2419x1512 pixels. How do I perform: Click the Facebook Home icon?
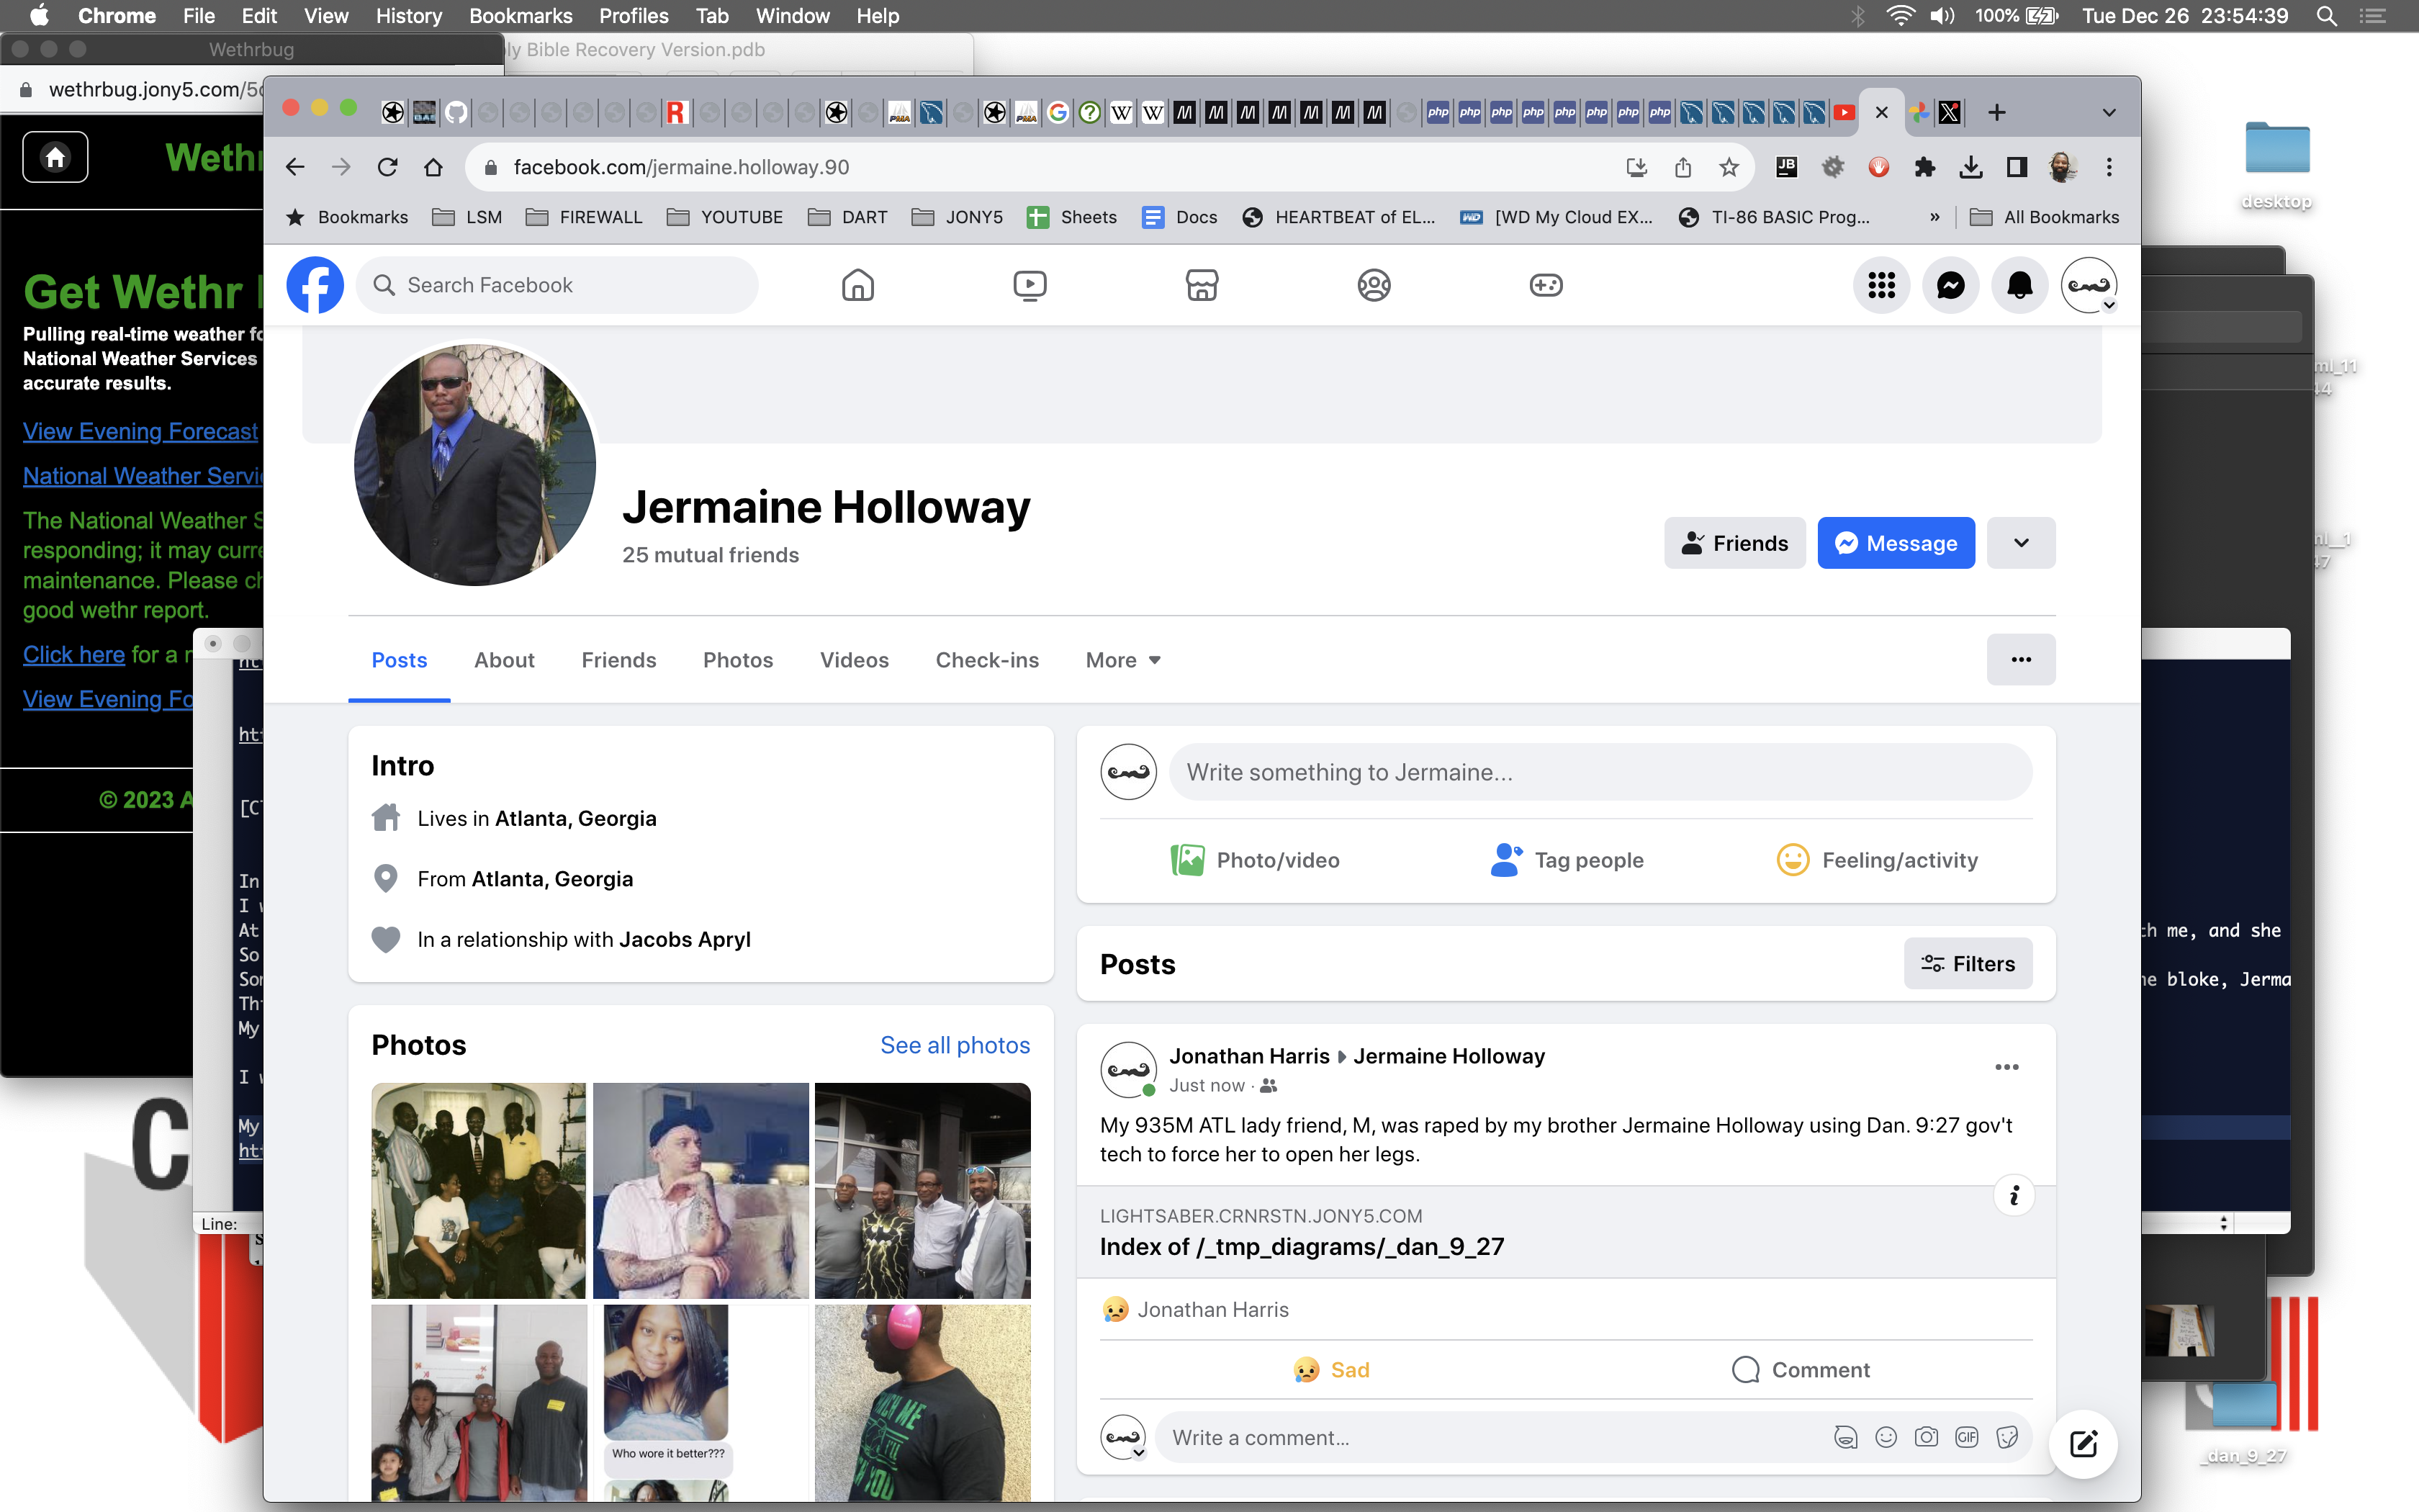[857, 286]
